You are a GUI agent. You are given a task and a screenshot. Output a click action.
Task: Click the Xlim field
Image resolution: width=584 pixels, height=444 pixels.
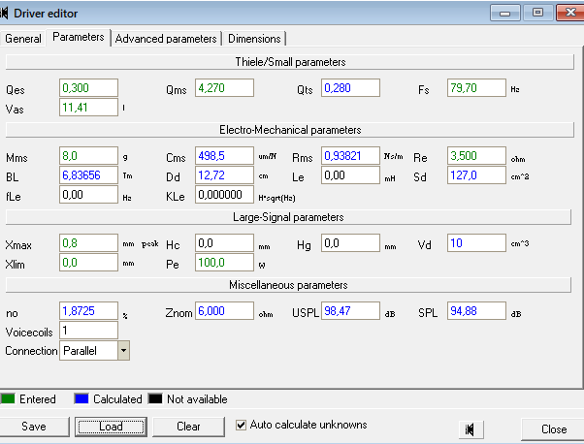[88, 263]
